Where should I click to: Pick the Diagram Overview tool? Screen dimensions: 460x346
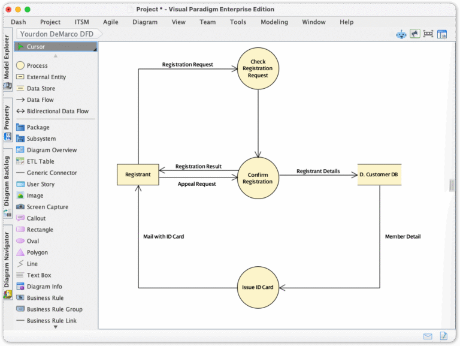(56, 150)
